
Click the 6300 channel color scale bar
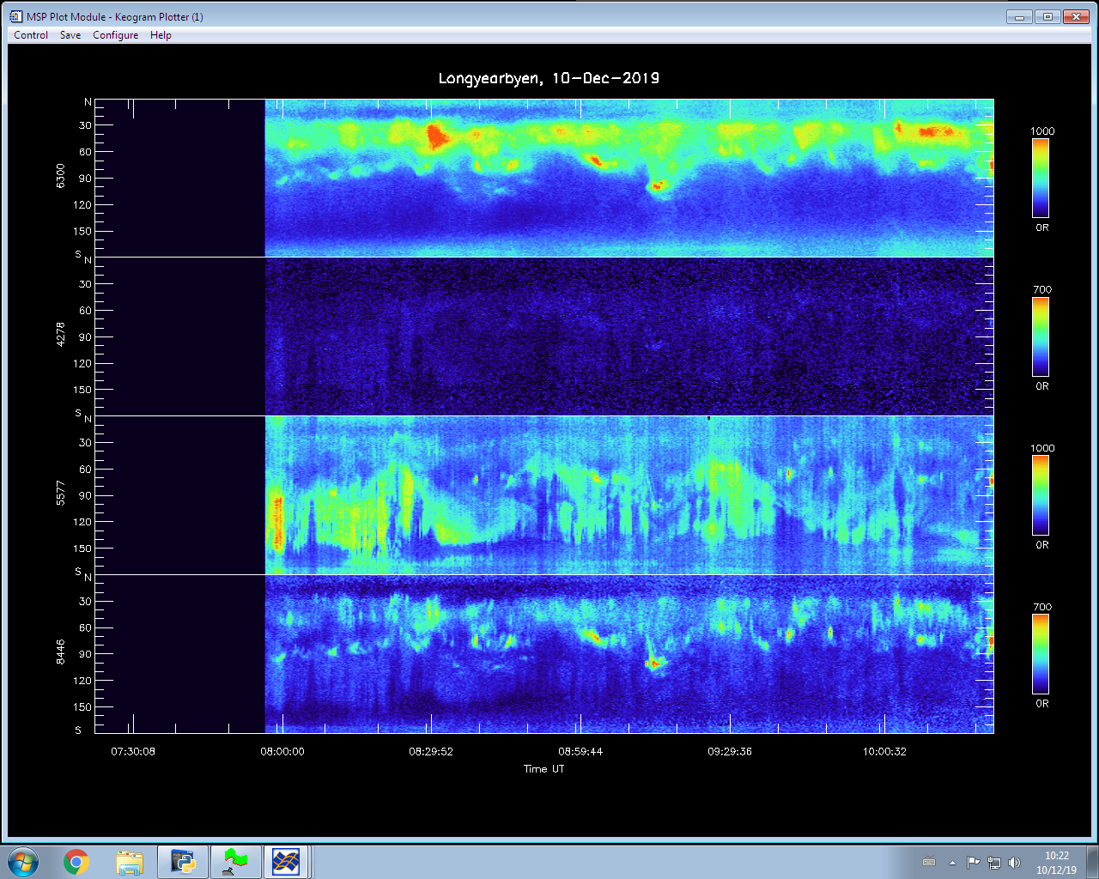click(1041, 178)
